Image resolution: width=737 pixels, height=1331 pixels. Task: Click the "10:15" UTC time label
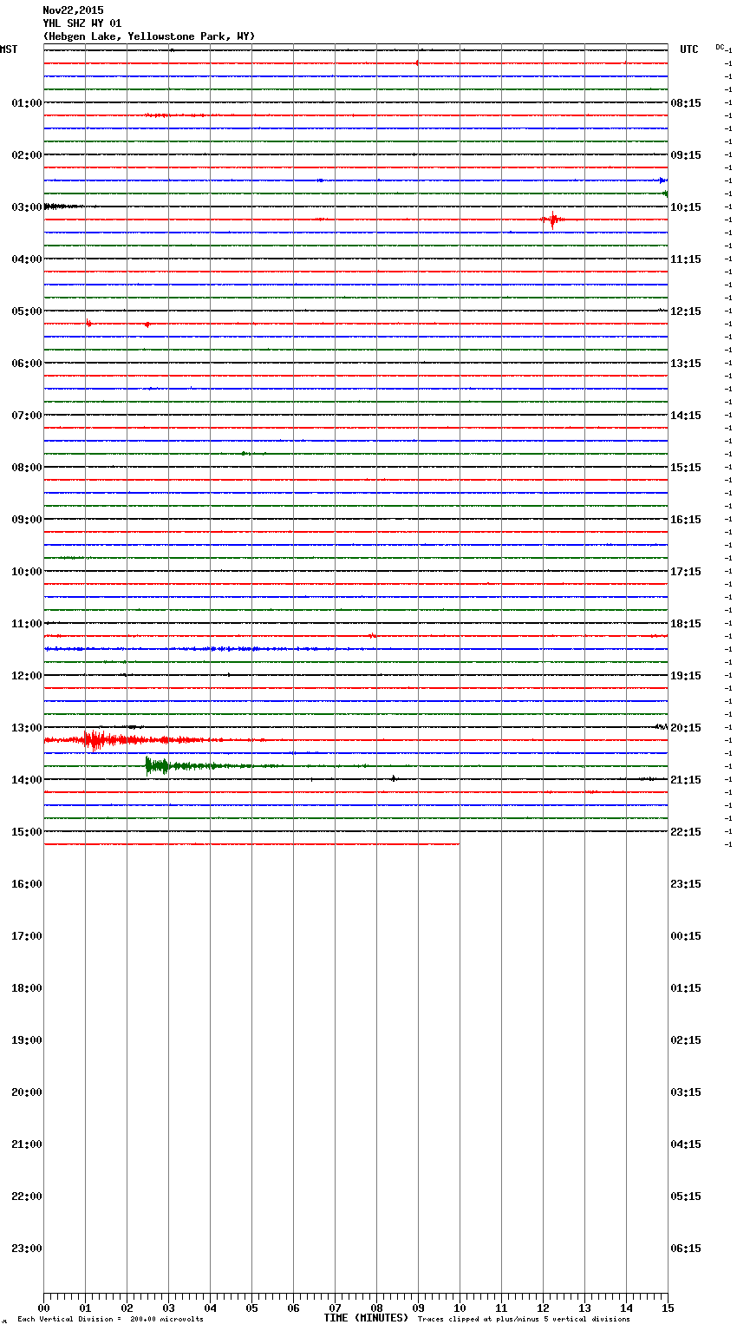686,207
